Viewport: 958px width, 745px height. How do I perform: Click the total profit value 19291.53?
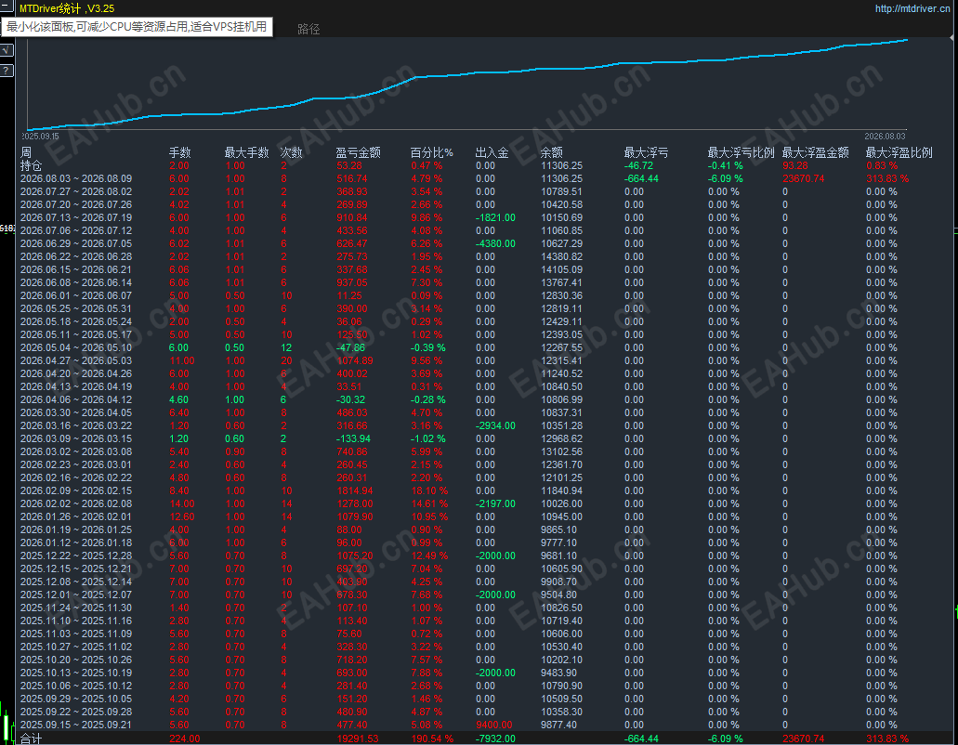358,738
